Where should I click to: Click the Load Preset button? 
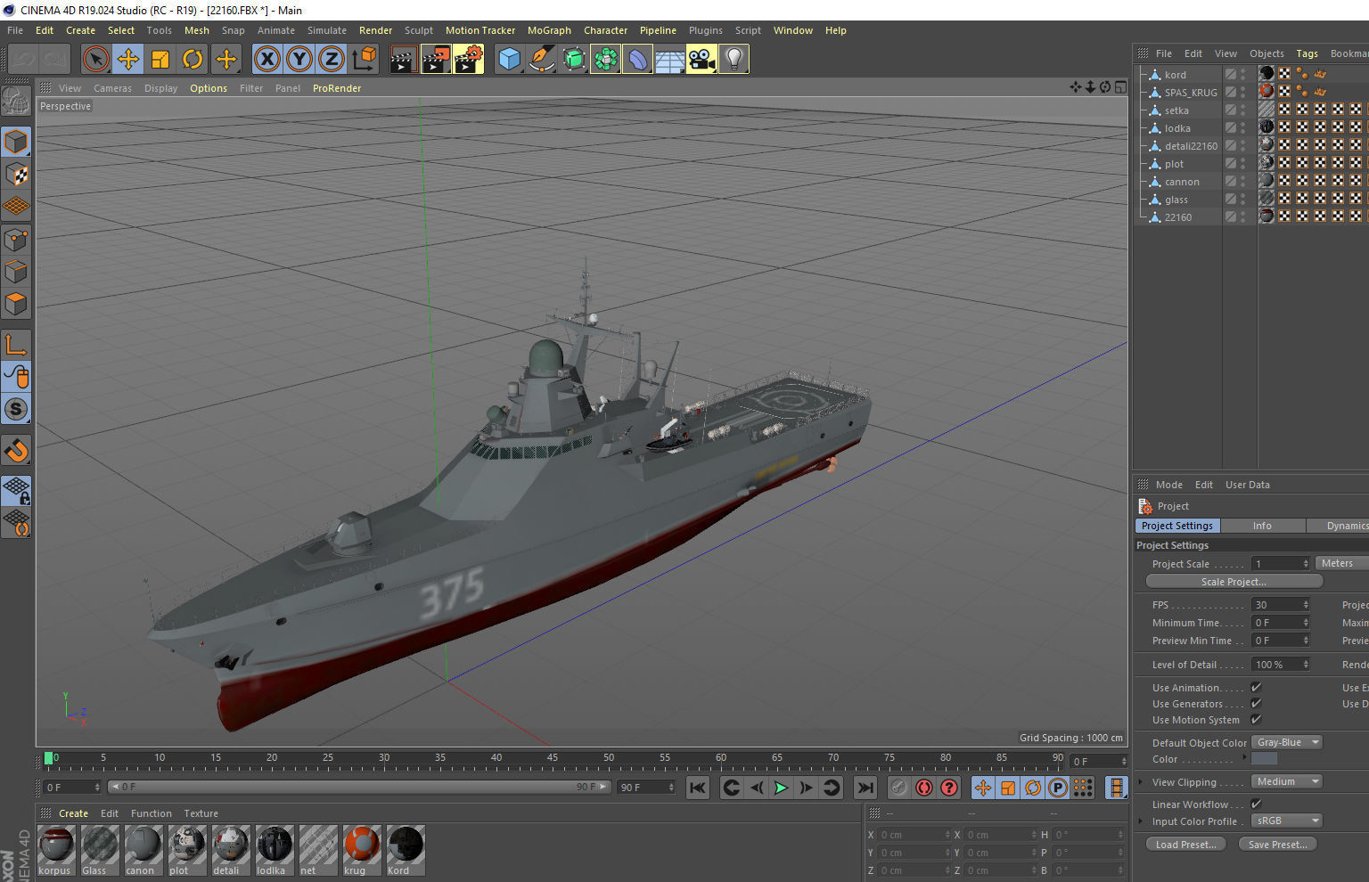[1185, 845]
